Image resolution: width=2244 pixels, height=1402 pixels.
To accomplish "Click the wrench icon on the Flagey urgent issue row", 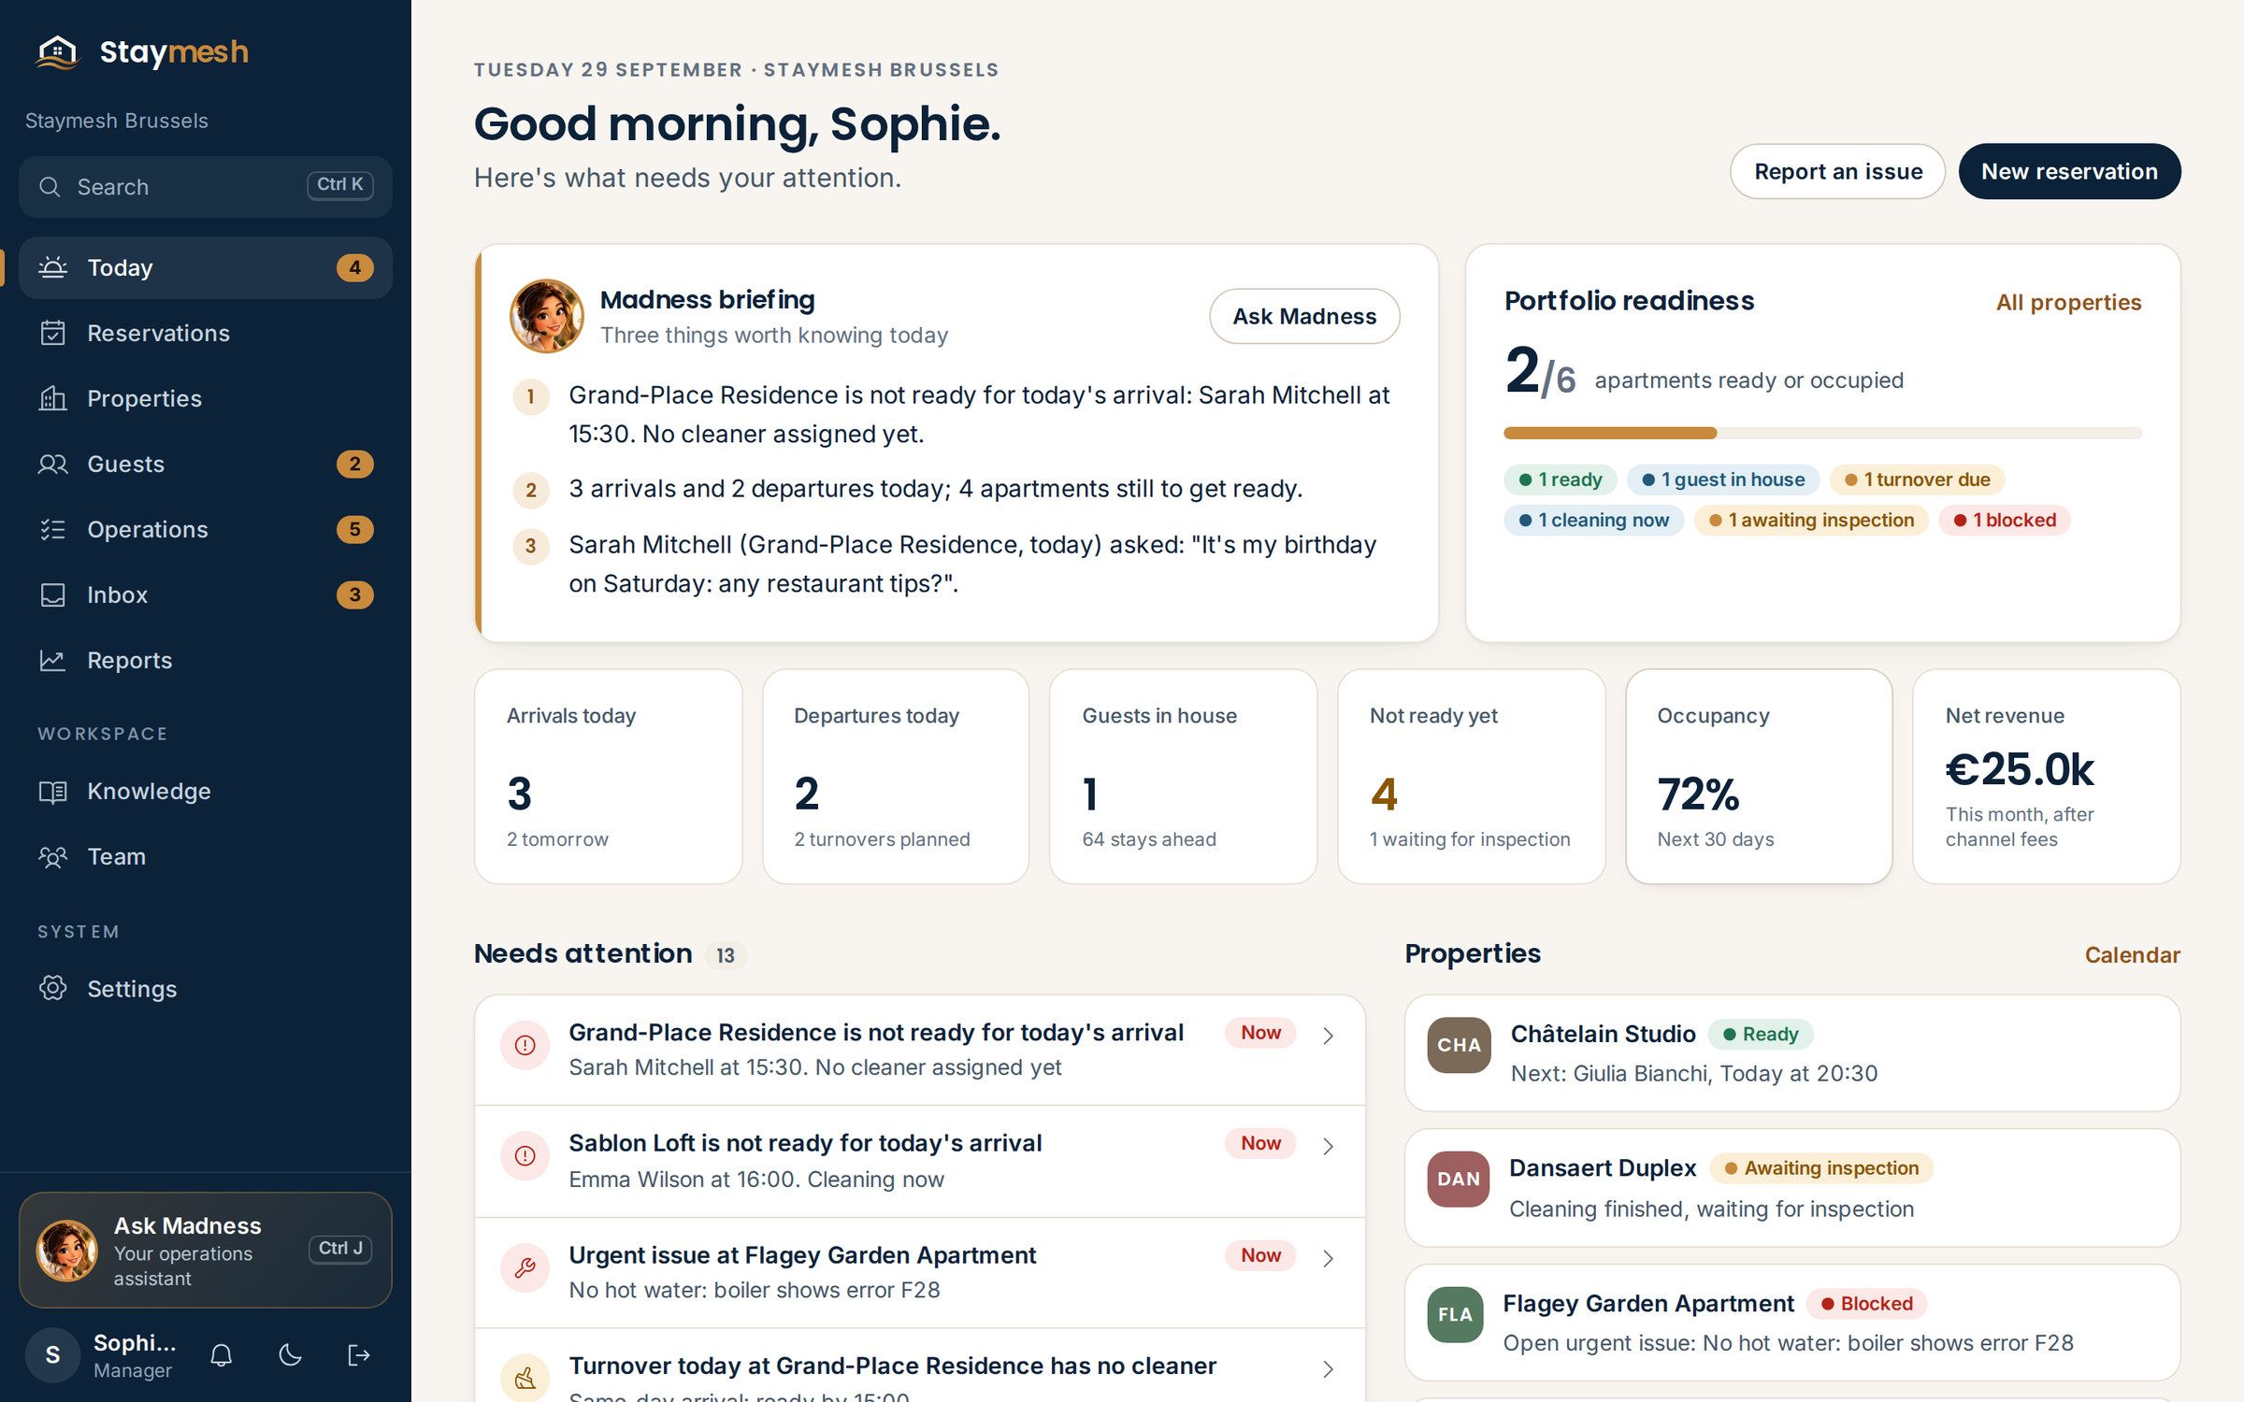I will point(525,1267).
